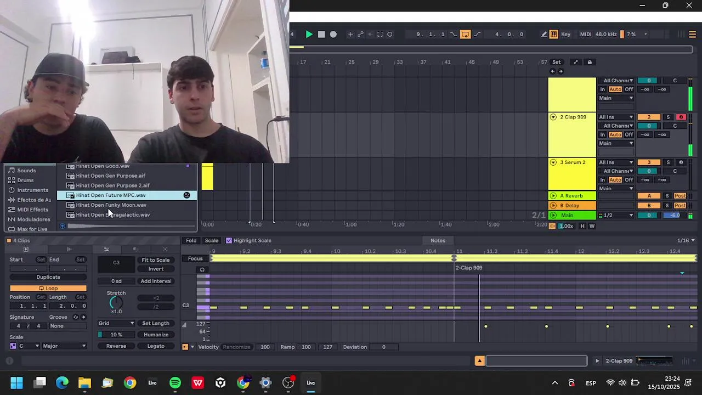Toggle the orange clip Loop button
Viewport: 702px width, 395px height.
click(48, 289)
